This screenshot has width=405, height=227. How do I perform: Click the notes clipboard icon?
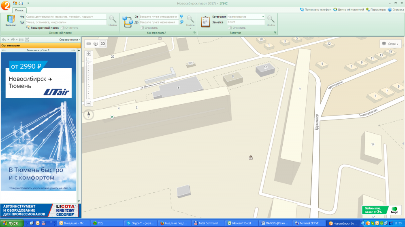click(205, 22)
